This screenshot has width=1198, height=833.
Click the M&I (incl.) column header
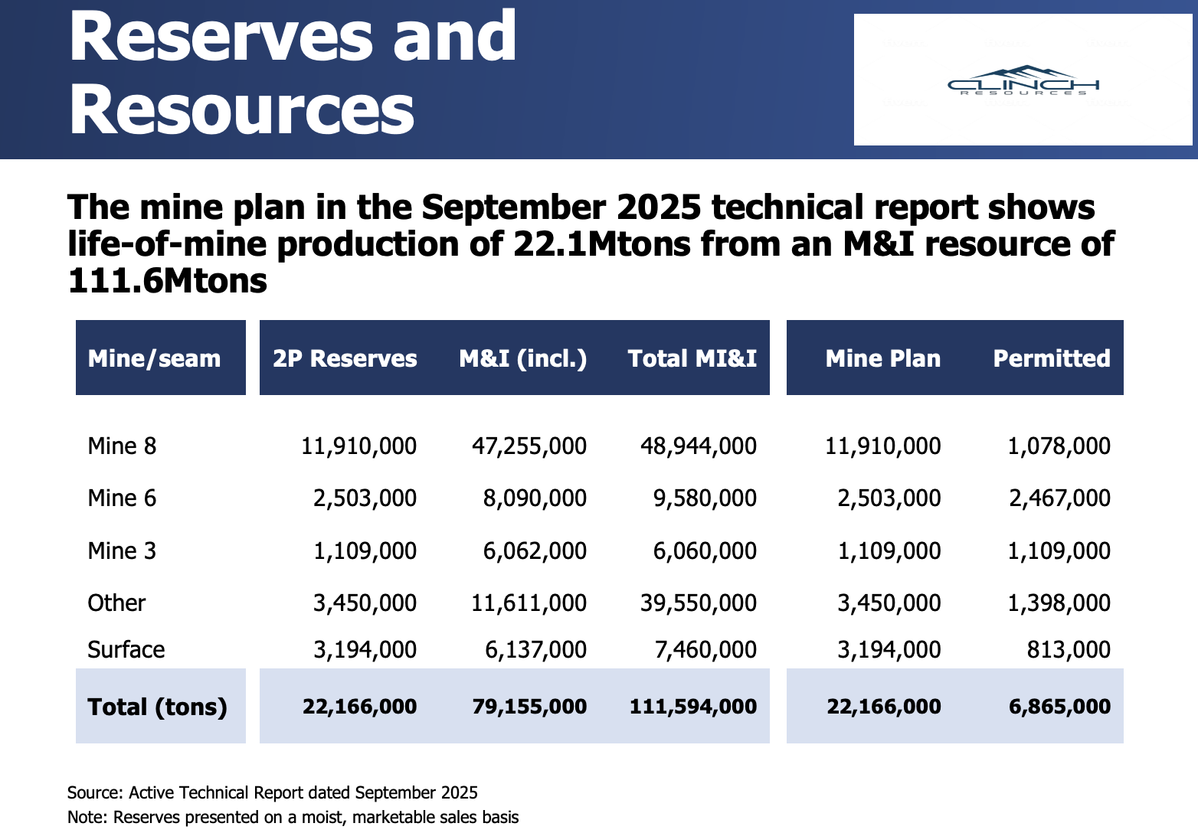522,358
